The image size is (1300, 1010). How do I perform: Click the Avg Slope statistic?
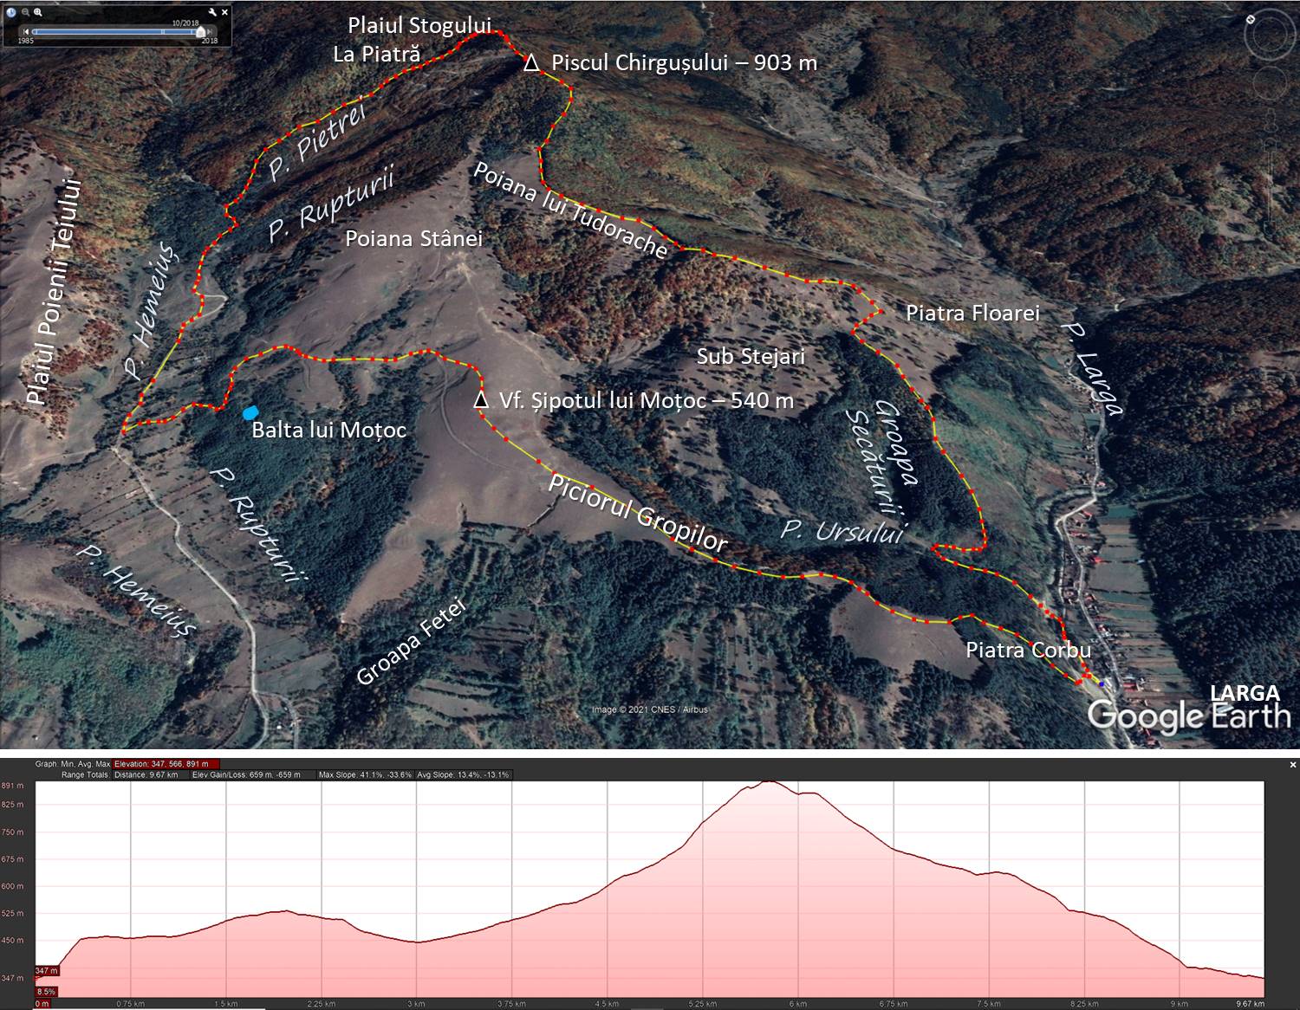[x=463, y=774]
